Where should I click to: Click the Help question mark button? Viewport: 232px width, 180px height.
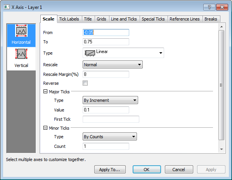209,7
